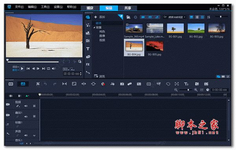Click the redo arrow in timeline toolbar
This screenshot has height=150, width=236.
[55, 84]
